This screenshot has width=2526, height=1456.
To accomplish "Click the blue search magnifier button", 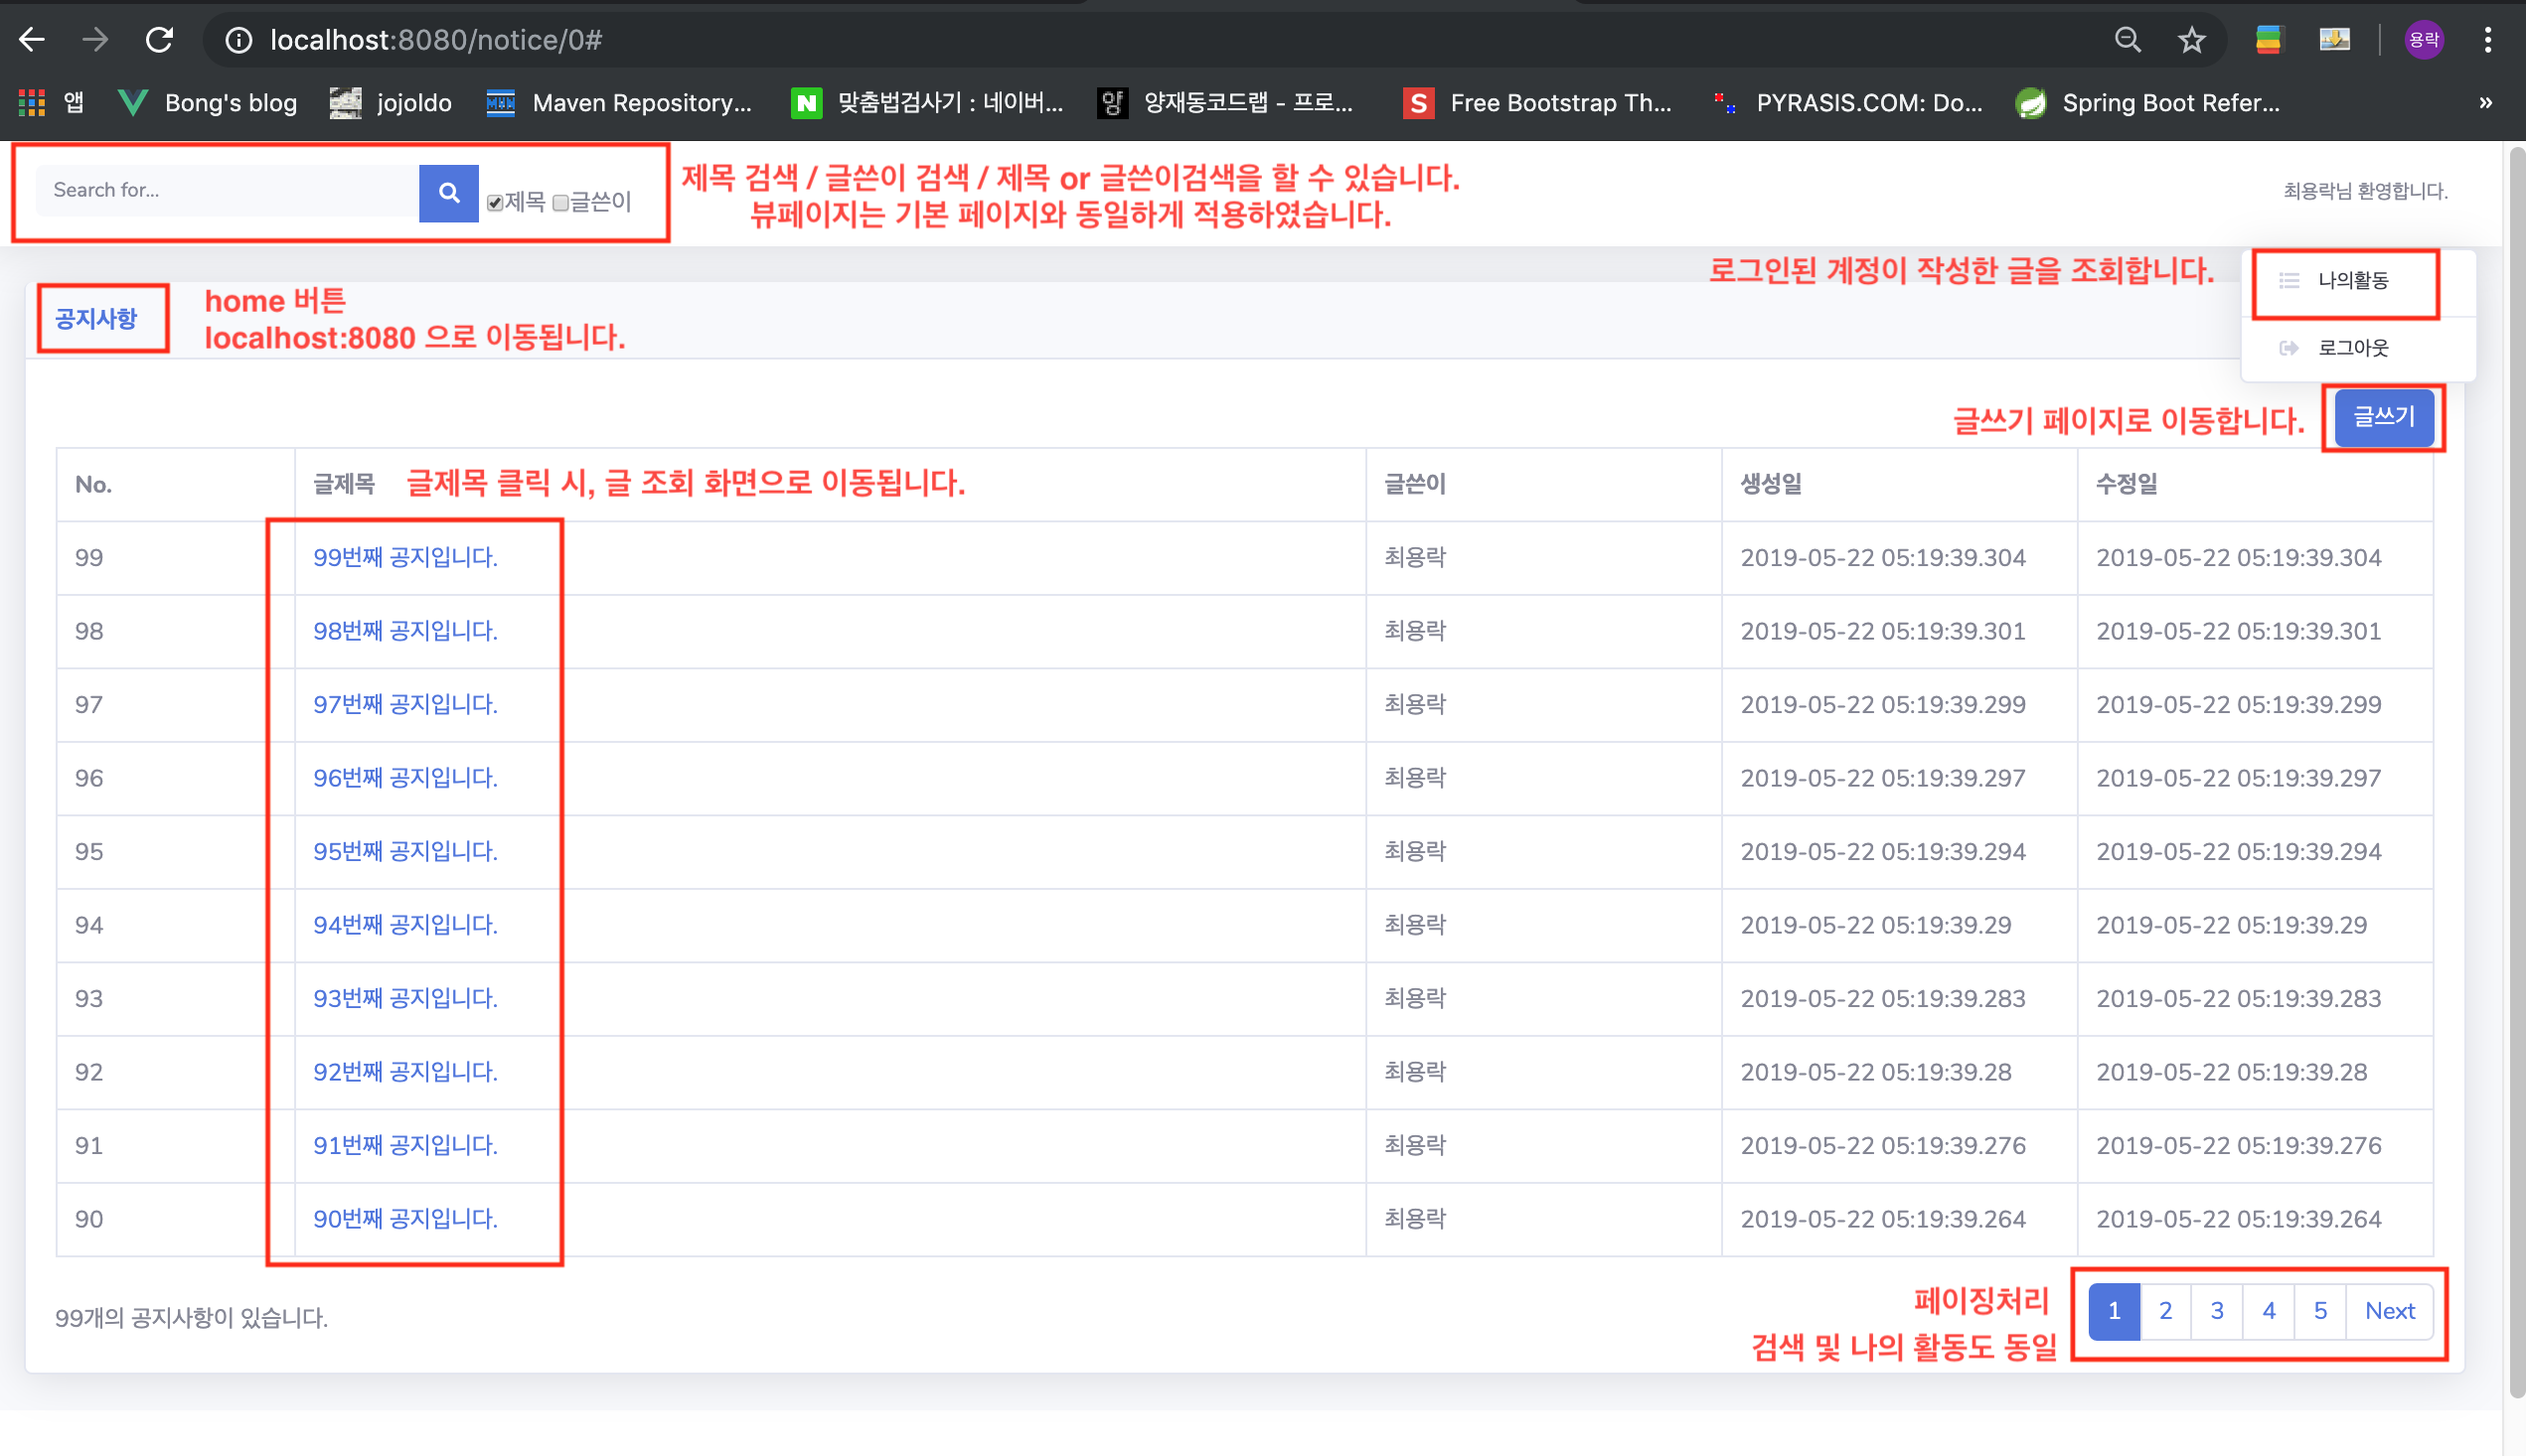I will (x=448, y=192).
